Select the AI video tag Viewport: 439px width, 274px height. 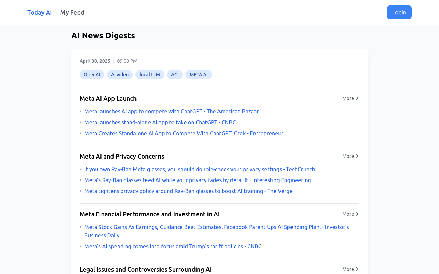tap(120, 75)
